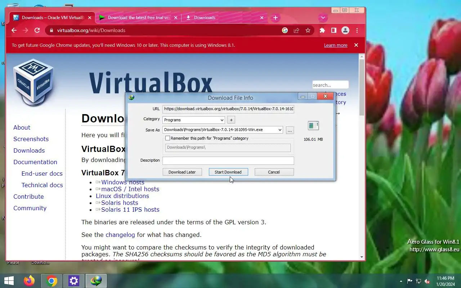Click Learn more in update bar
The height and width of the screenshot is (288, 461).
pos(336,45)
